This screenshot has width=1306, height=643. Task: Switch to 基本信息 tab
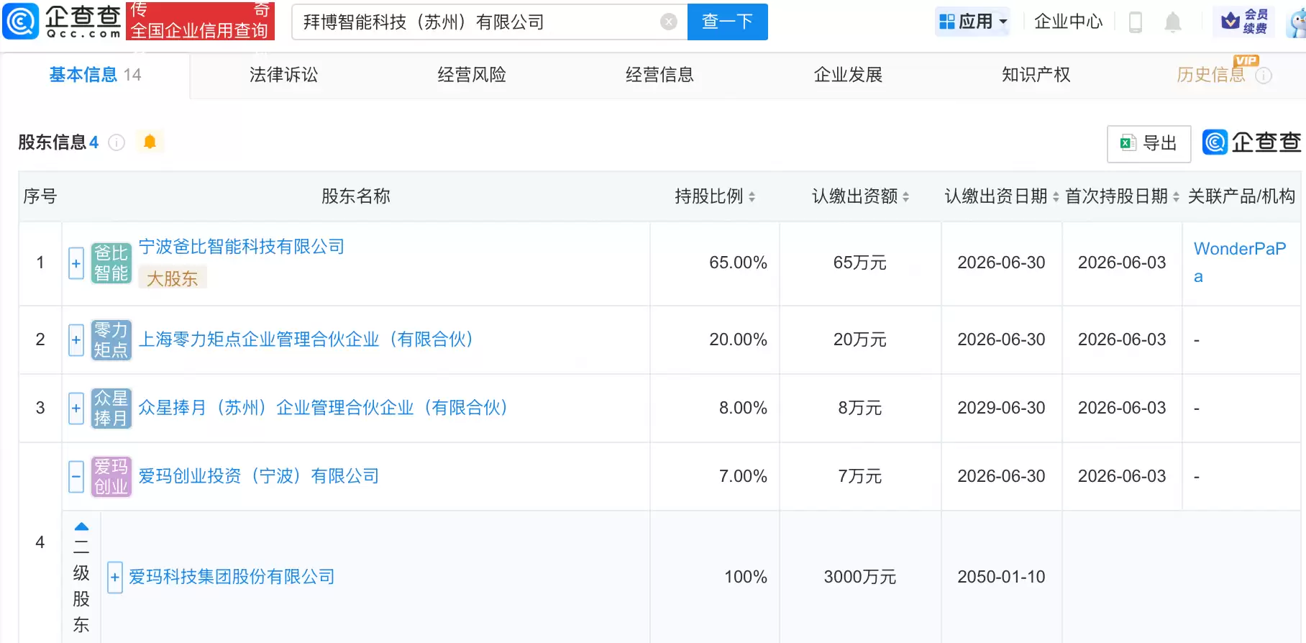pyautogui.click(x=95, y=75)
